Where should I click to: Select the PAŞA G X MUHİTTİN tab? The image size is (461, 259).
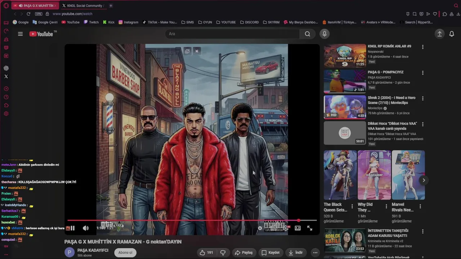pyautogui.click(x=35, y=6)
